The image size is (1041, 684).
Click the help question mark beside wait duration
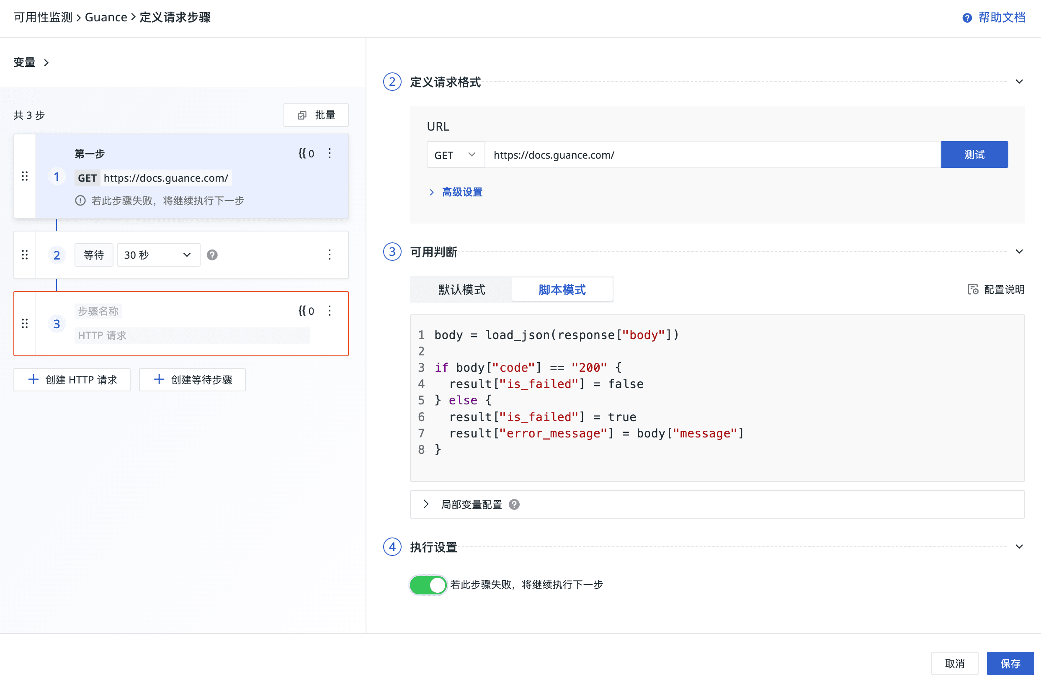[212, 255]
